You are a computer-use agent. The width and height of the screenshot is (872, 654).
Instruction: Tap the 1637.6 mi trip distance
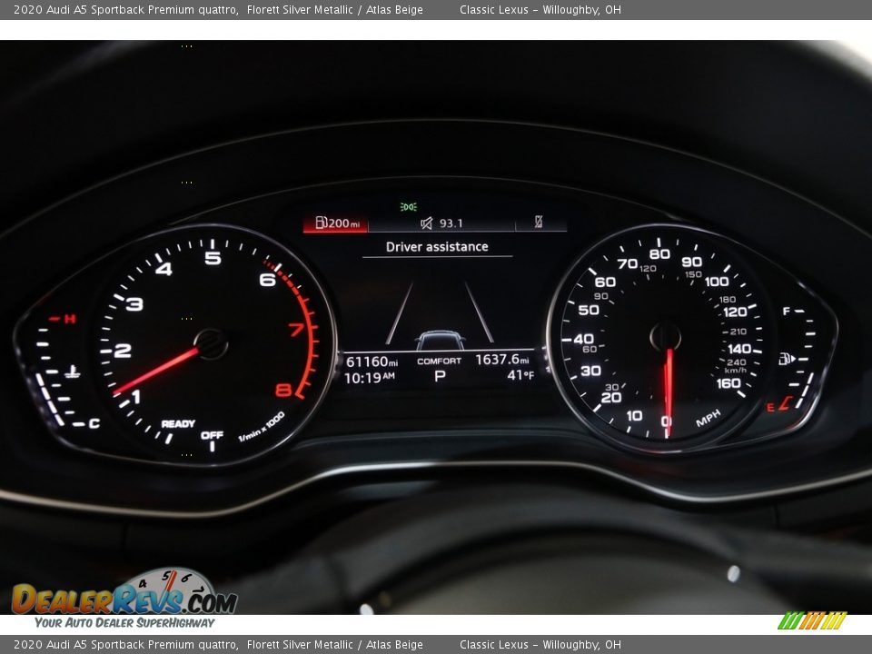pos(502,360)
